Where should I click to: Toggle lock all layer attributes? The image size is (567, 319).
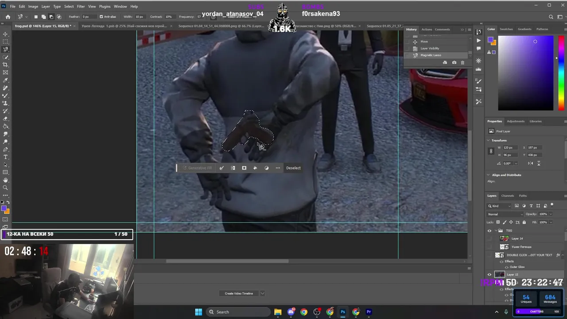(x=524, y=222)
